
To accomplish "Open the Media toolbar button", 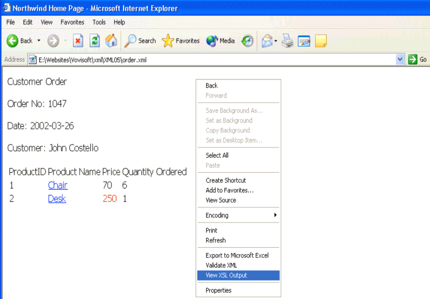I will tap(221, 41).
